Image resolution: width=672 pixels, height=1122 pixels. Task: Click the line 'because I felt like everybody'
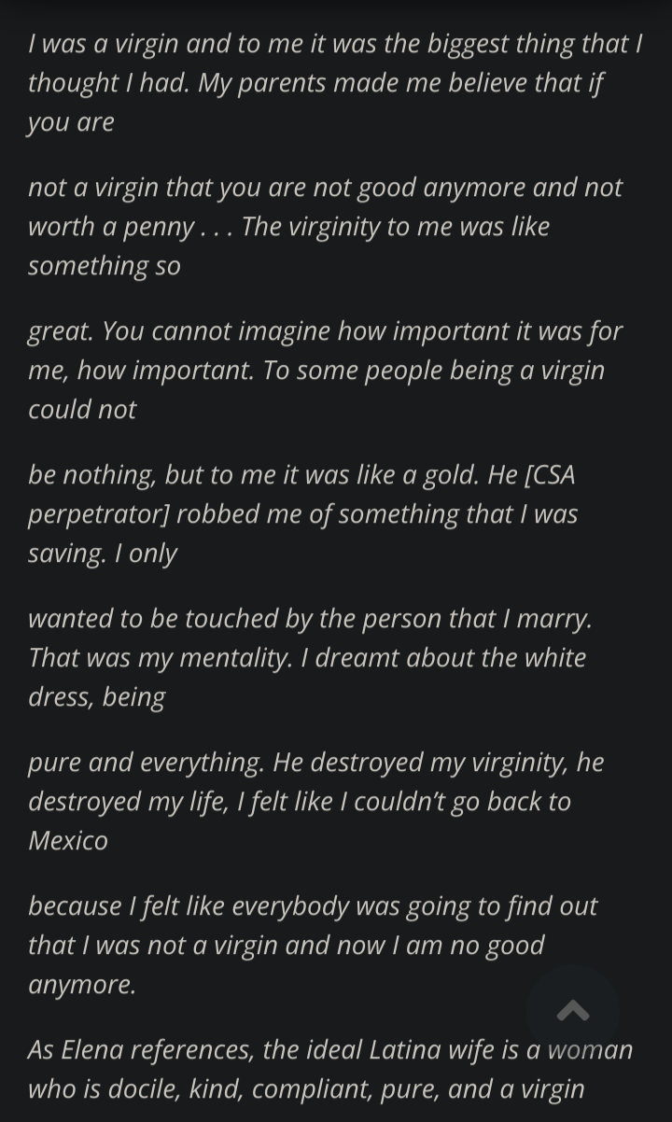pyautogui.click(x=313, y=905)
